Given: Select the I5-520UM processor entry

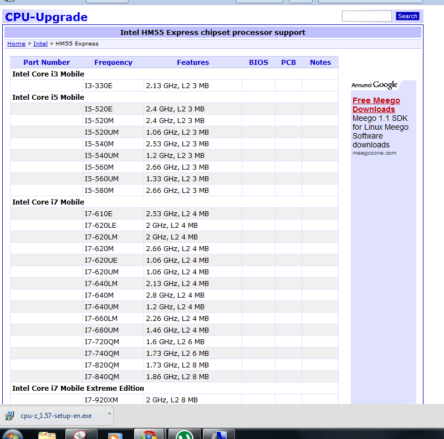Looking at the screenshot, I should coord(101,132).
